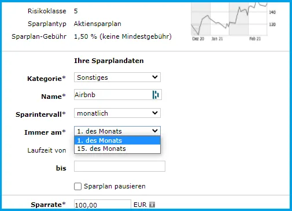
Task: Click the info icon next to EUR
Action: 152,205
